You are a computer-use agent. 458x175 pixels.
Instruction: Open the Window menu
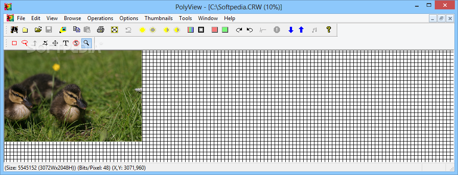pyautogui.click(x=208, y=18)
